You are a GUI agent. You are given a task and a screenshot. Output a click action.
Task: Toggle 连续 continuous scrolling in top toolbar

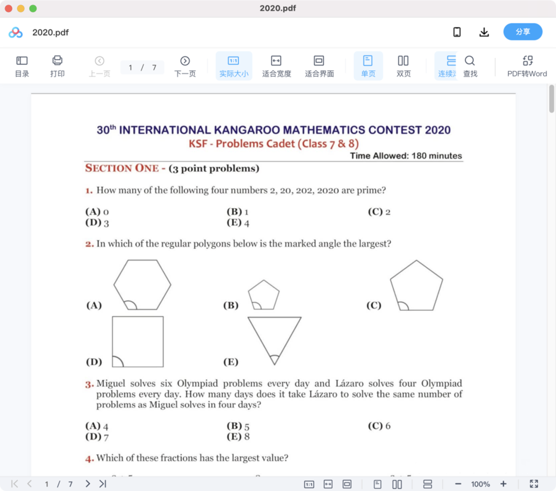[446, 66]
